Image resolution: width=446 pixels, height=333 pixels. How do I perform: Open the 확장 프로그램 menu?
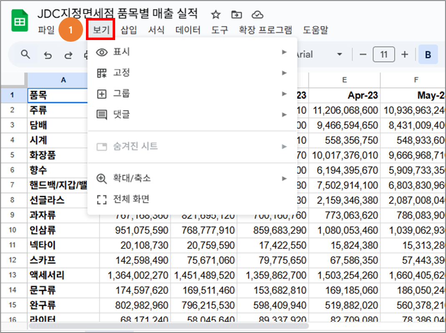click(x=265, y=30)
